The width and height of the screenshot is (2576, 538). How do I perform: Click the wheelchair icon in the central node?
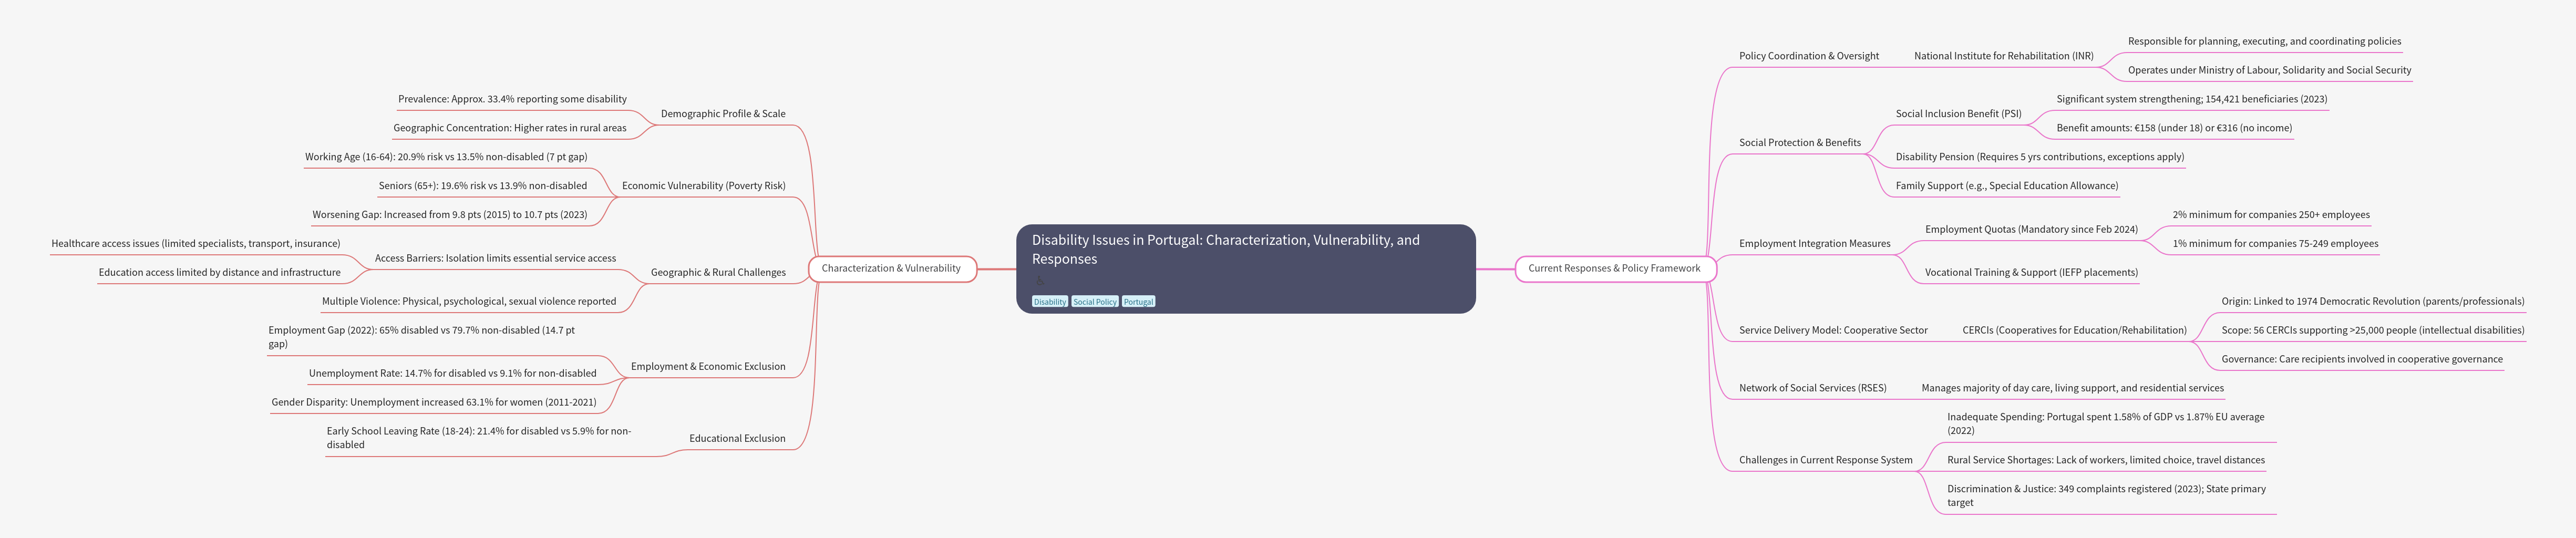pos(1040,281)
